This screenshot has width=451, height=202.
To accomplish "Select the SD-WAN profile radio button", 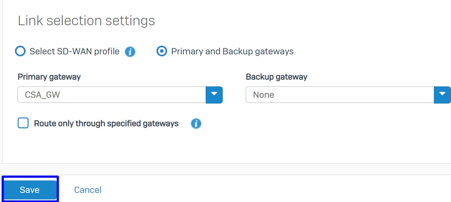I will 20,51.
